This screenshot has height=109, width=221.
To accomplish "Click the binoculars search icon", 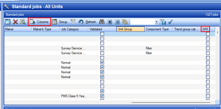I will point(102,22).
